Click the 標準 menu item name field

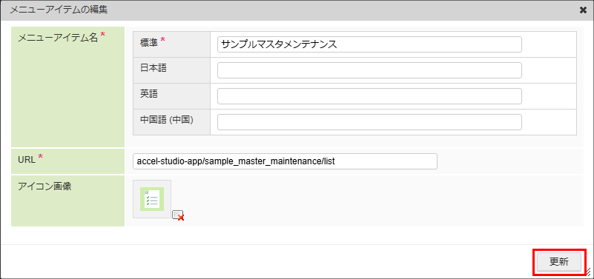coord(369,44)
